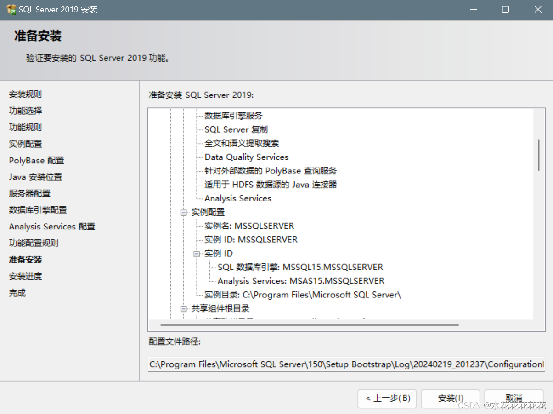This screenshot has width=553, height=414.
Task: Maximize the setup window
Action: 505,9
